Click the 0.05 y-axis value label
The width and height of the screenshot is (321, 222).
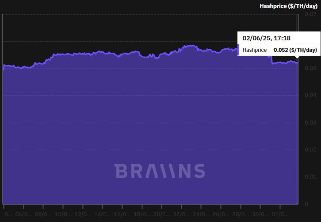point(311,68)
